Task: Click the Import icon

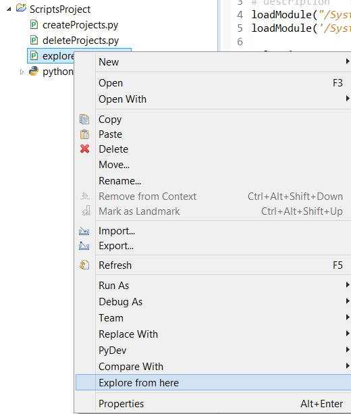Action: 84,231
